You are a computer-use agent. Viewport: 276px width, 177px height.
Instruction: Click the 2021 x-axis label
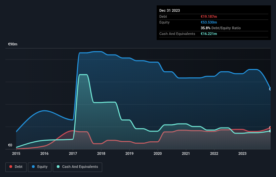(186, 153)
